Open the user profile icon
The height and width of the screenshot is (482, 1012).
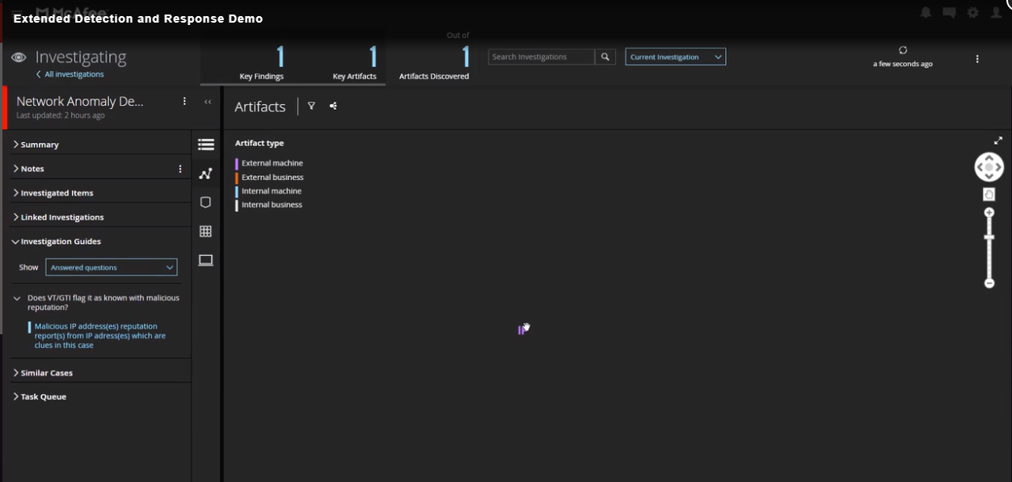[997, 13]
